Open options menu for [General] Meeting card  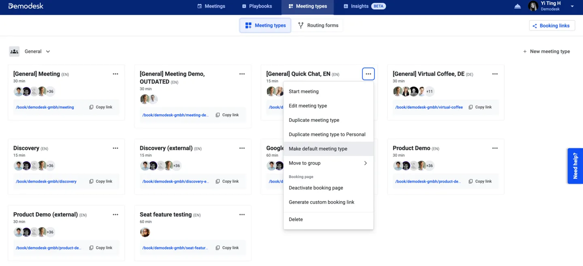115,74
